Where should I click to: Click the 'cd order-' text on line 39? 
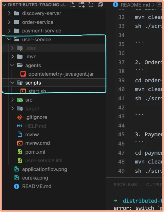click(149, 81)
